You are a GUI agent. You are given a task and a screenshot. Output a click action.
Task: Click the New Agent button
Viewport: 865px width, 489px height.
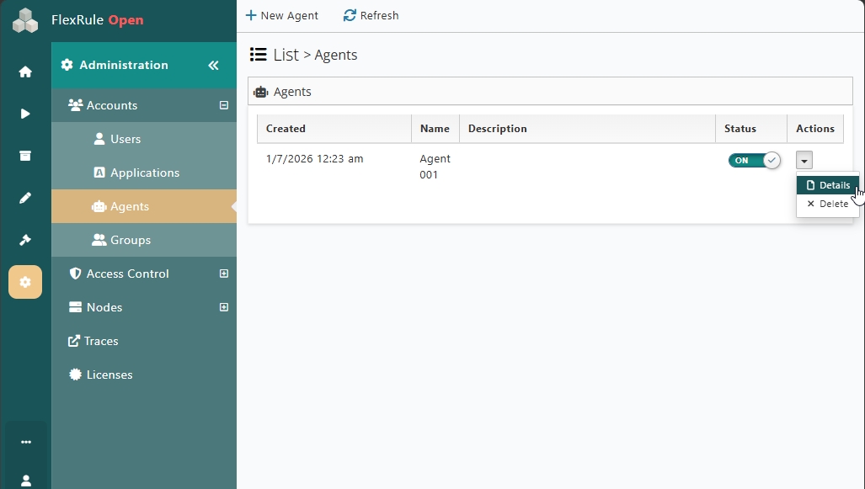click(x=282, y=15)
